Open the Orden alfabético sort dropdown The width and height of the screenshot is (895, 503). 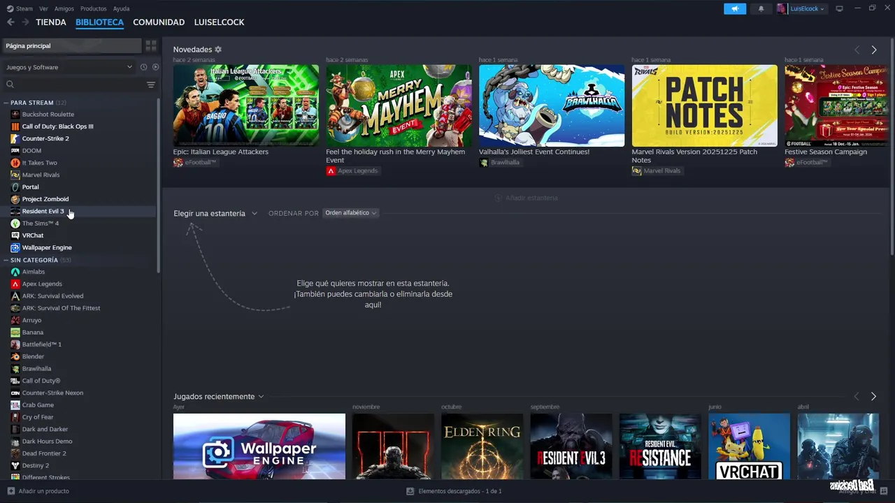click(350, 213)
